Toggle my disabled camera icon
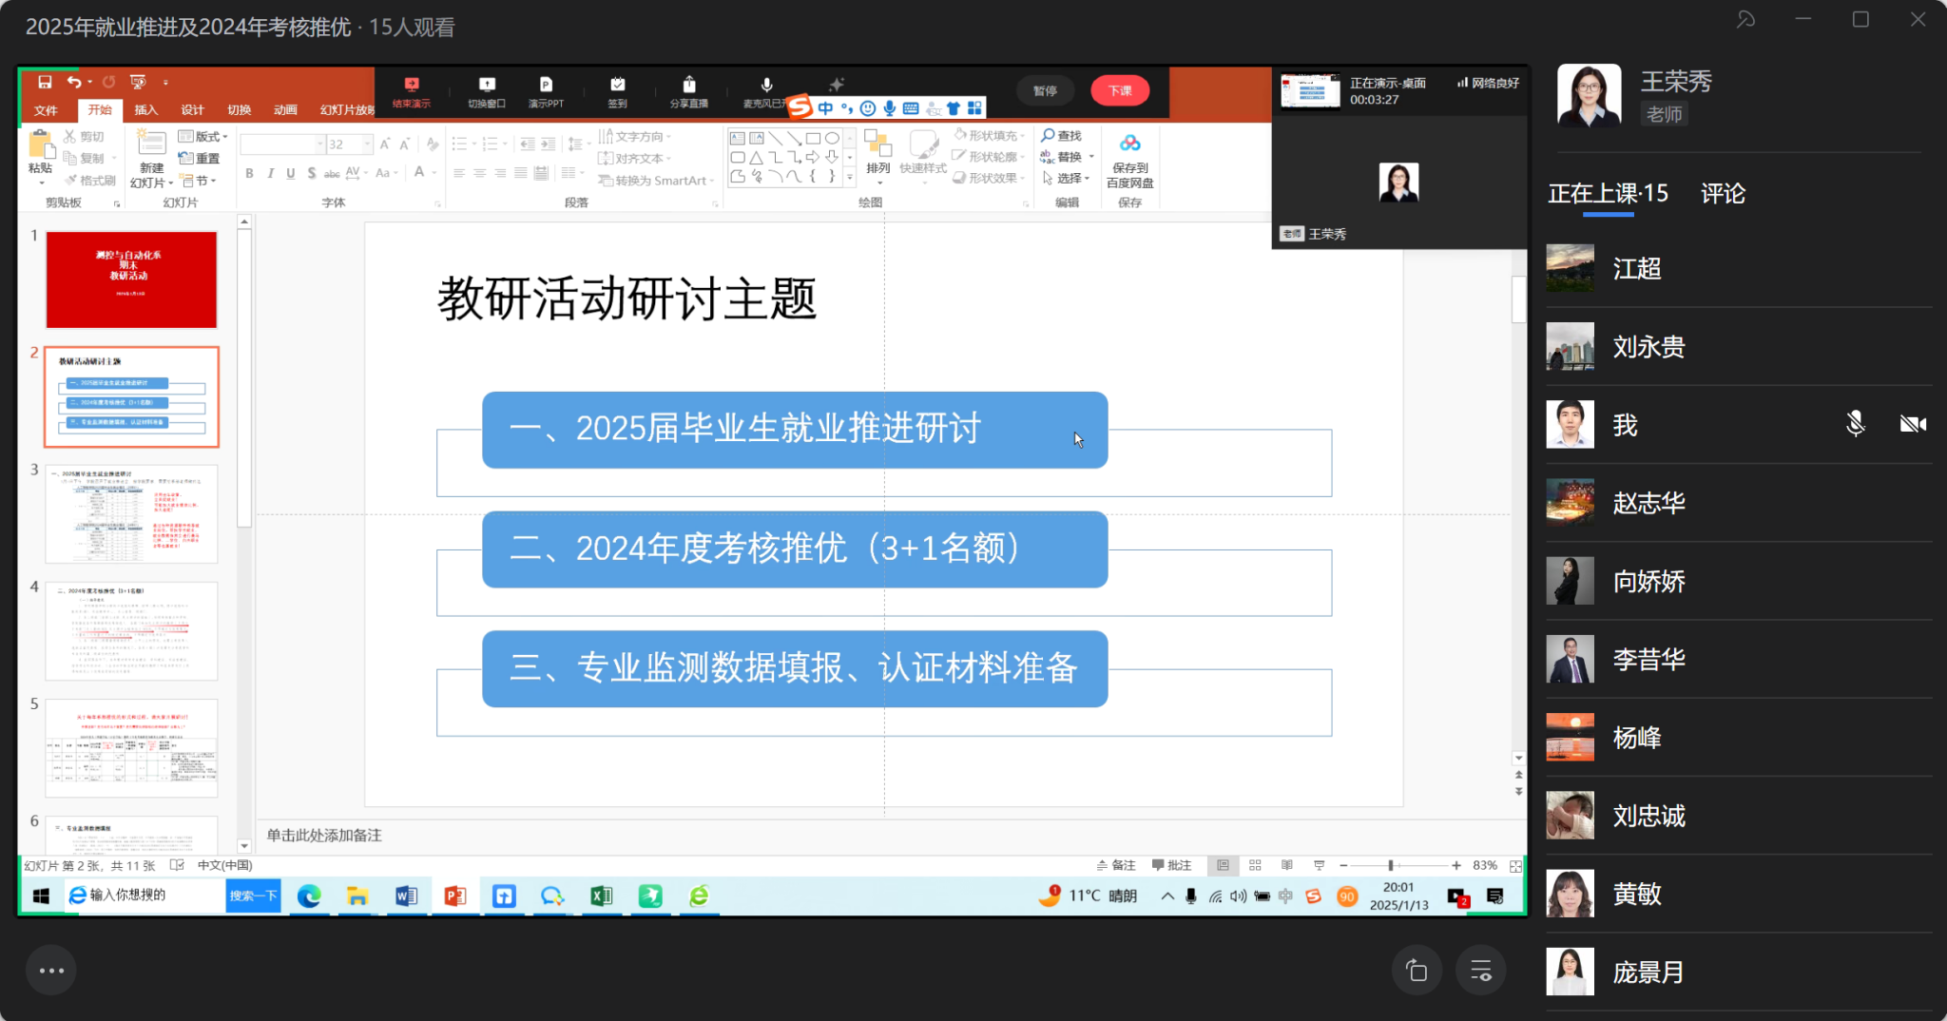Viewport: 1947px width, 1021px height. [x=1912, y=424]
